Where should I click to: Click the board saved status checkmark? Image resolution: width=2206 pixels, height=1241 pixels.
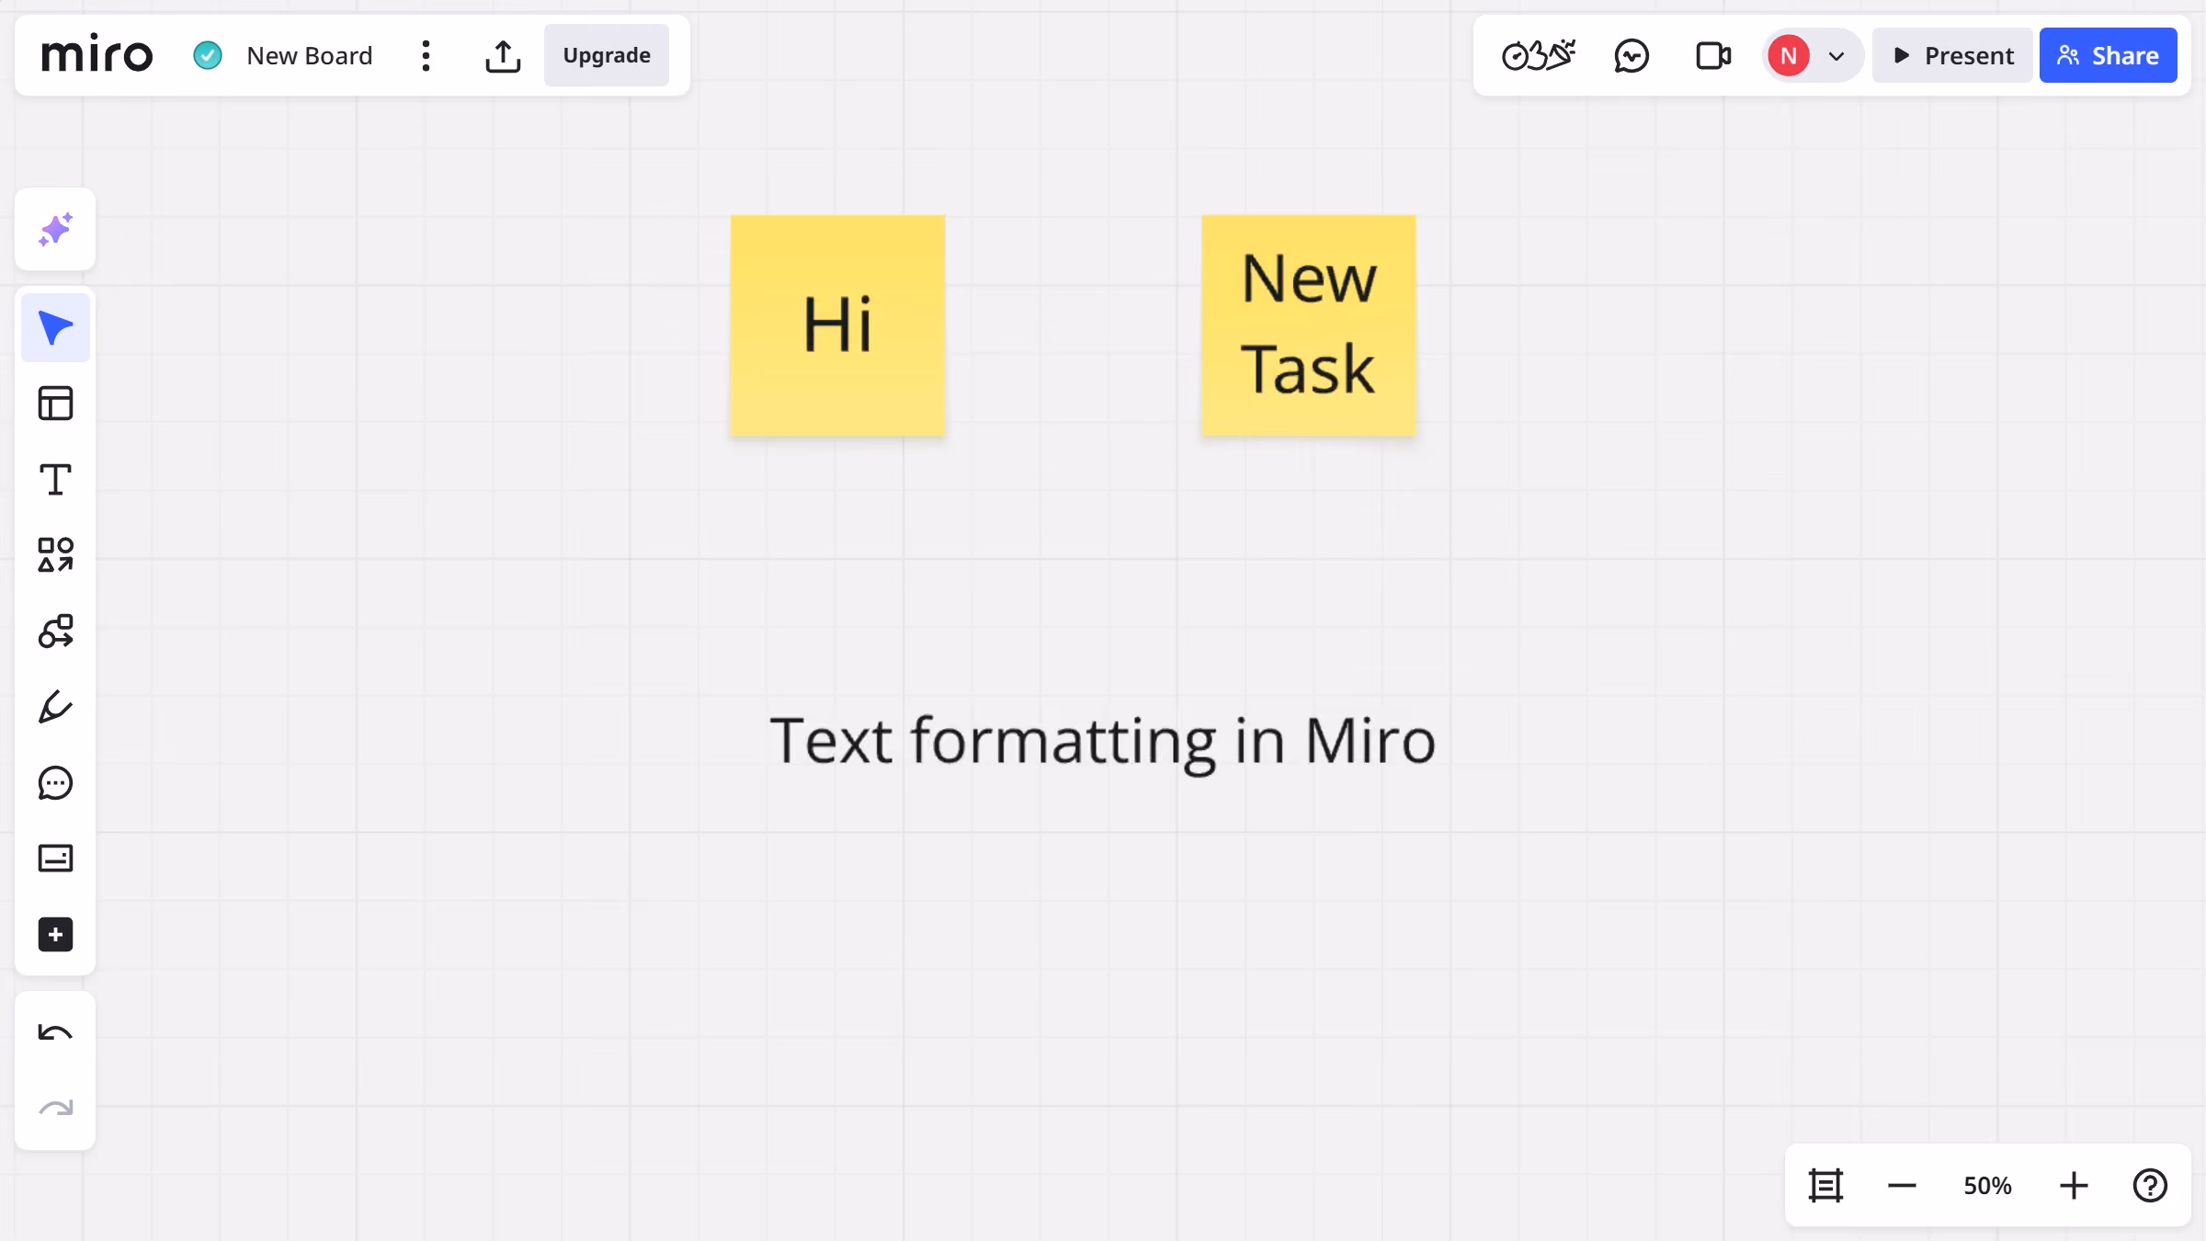point(208,55)
